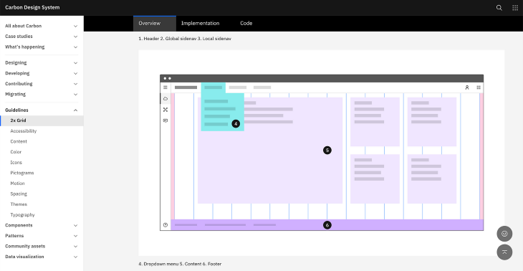This screenshot has height=271, width=523.
Task: Expand the Components section
Action: pos(42,225)
